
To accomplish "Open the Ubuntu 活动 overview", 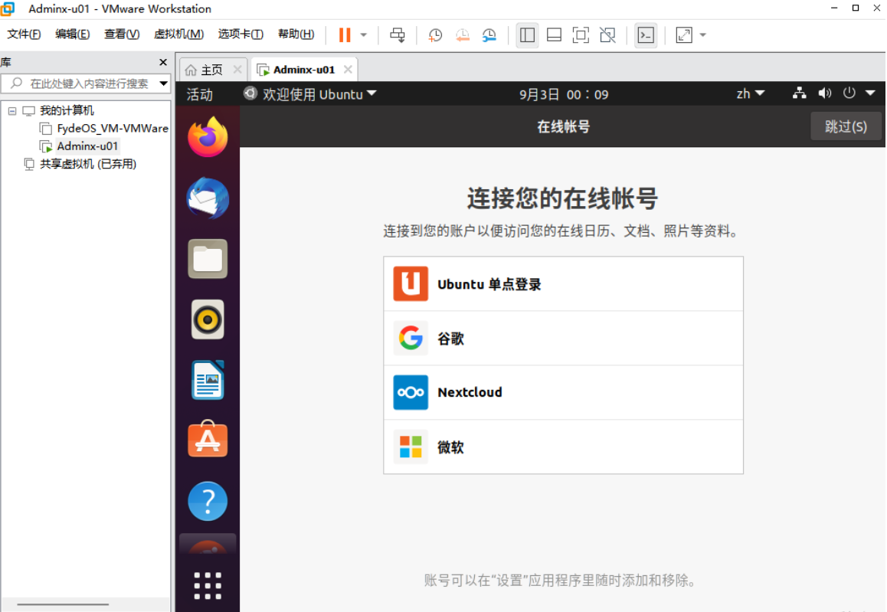I will [x=200, y=94].
